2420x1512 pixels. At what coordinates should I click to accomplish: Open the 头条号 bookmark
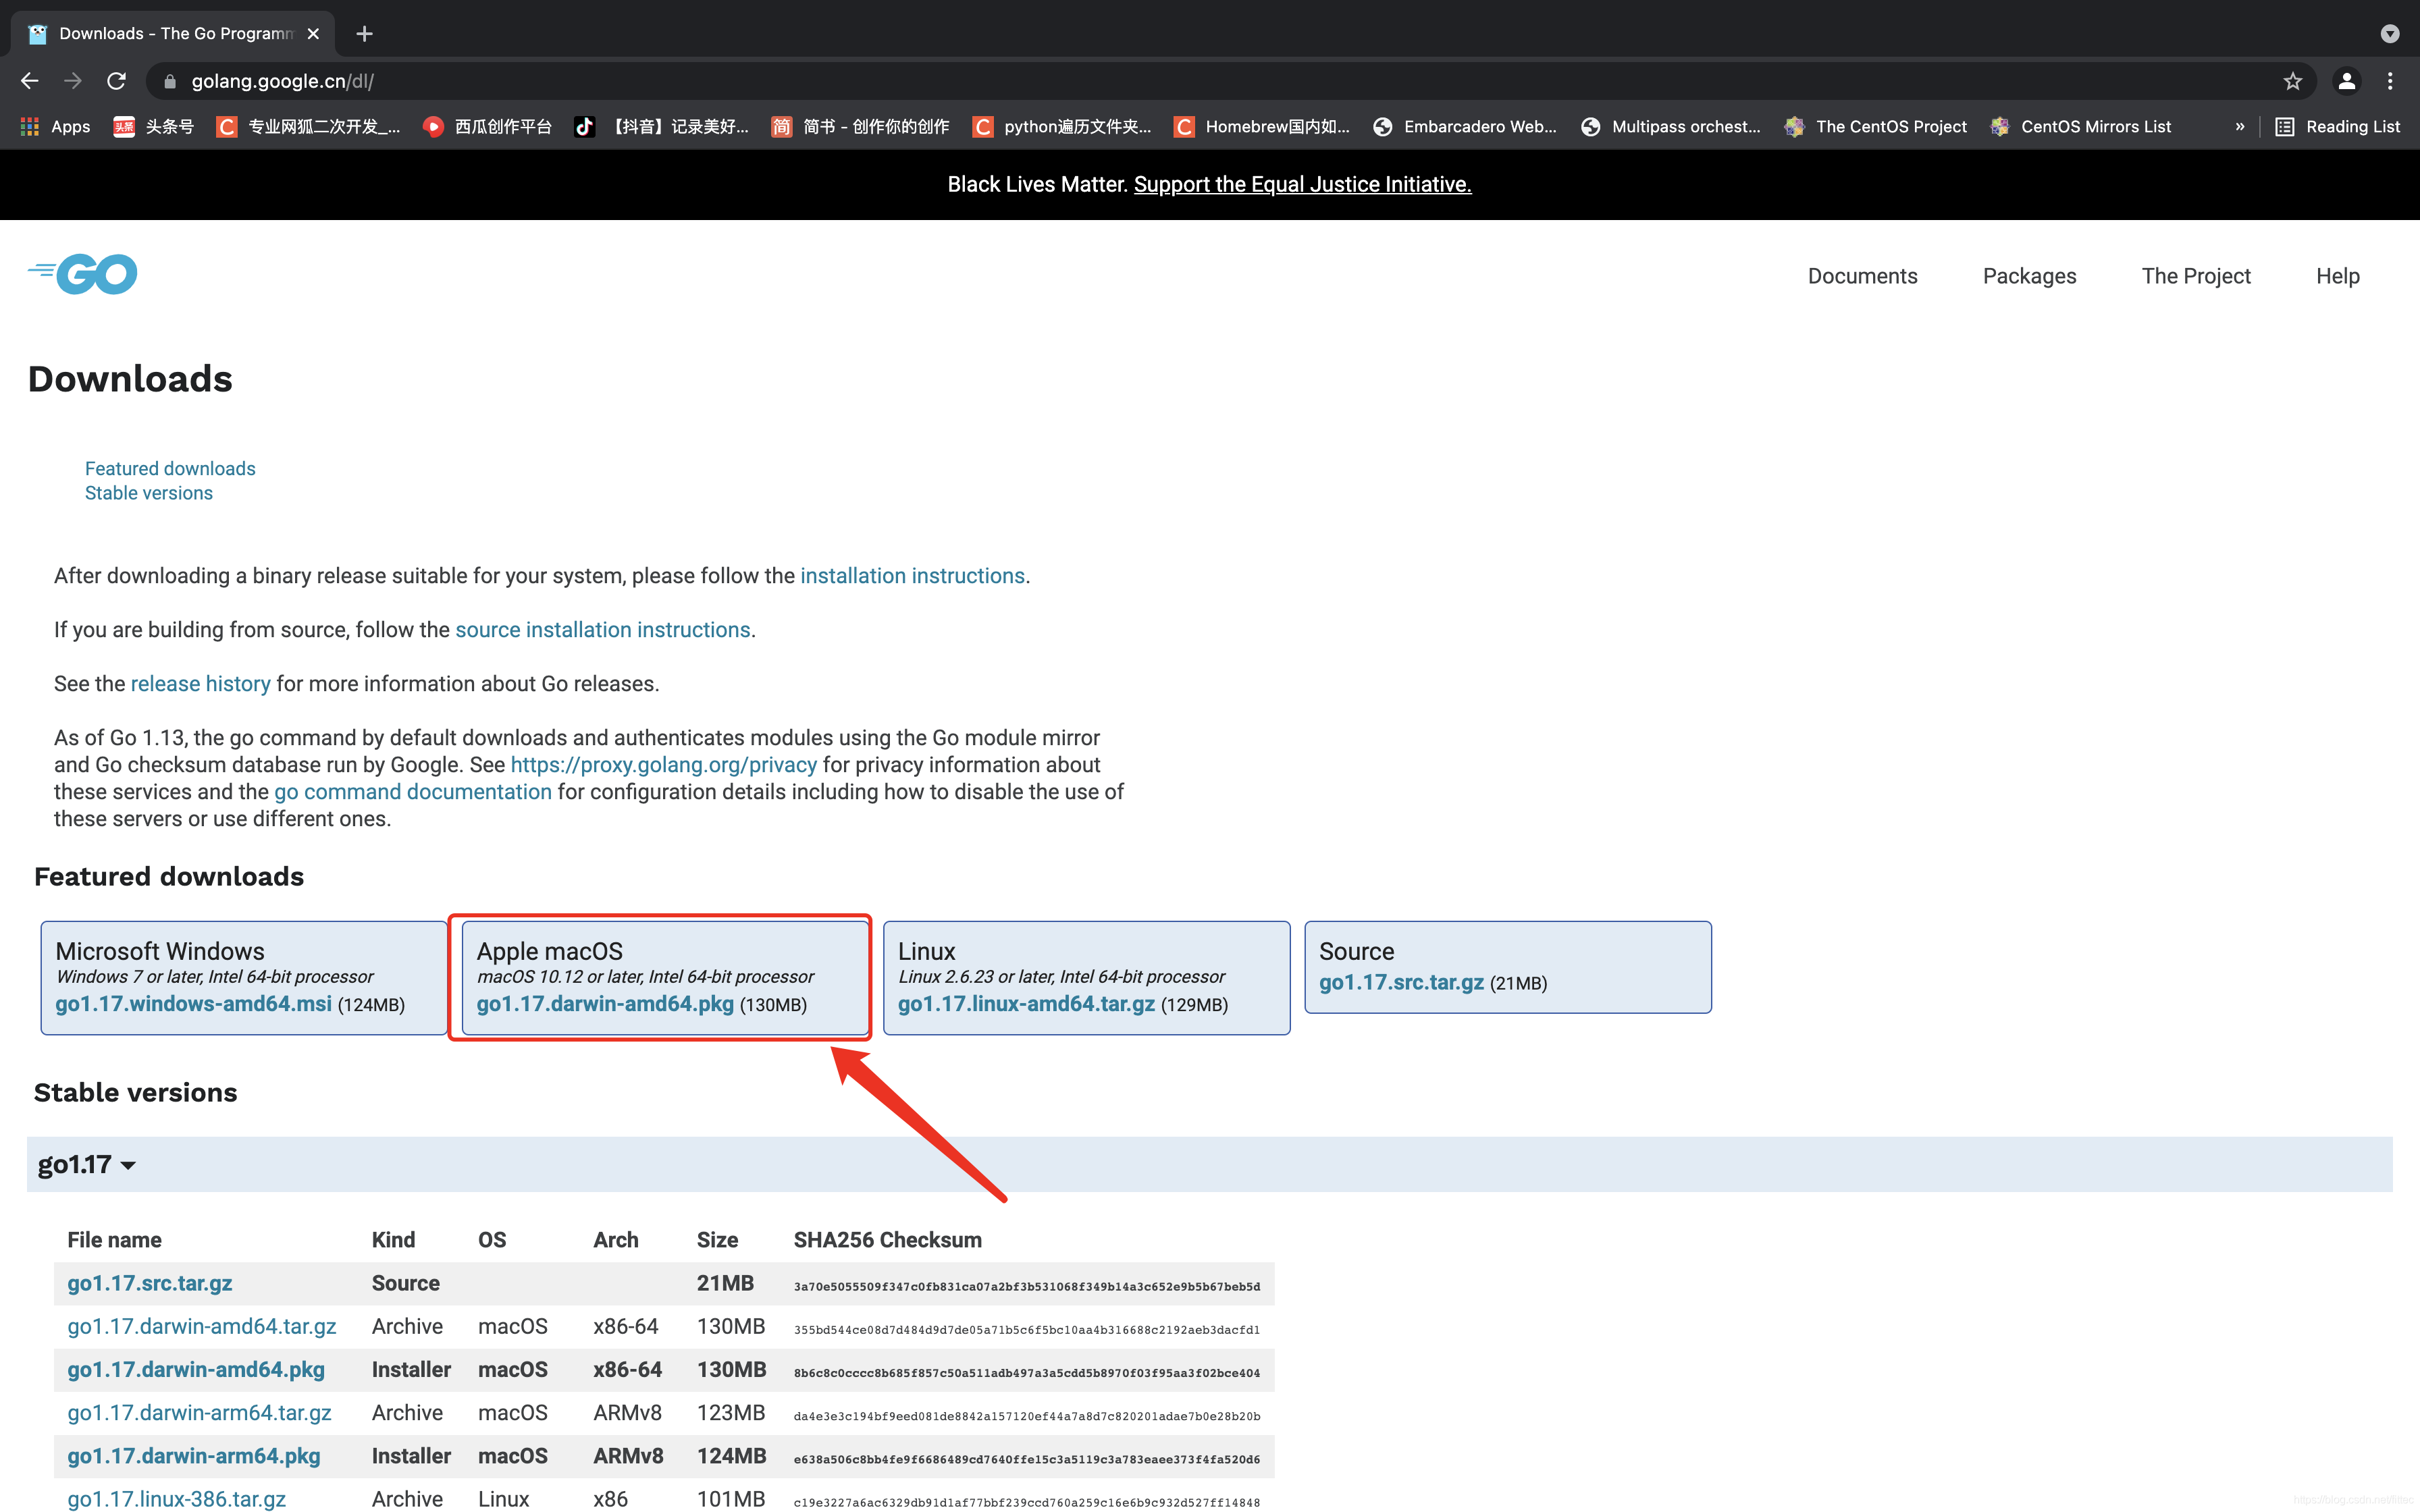(153, 126)
